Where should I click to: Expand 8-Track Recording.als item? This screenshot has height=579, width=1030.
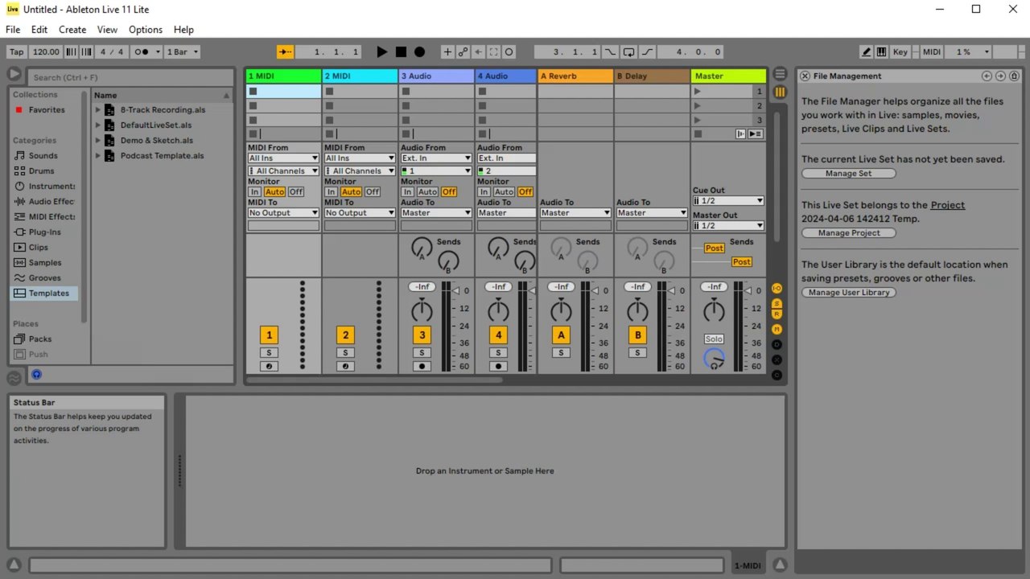pyautogui.click(x=98, y=109)
